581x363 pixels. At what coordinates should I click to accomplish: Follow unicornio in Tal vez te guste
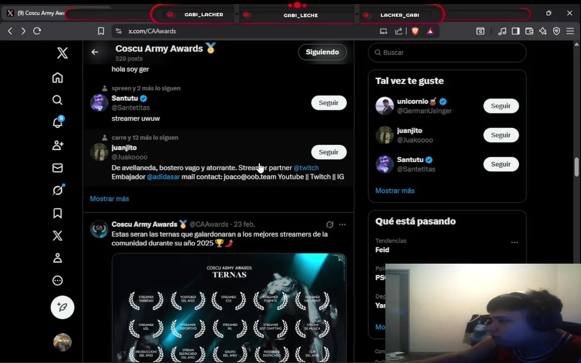[x=501, y=106]
